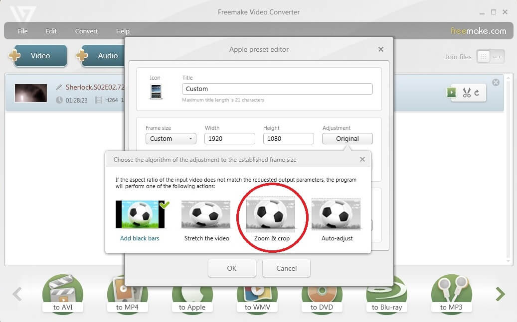Choose the to Apple output format

tap(192, 300)
